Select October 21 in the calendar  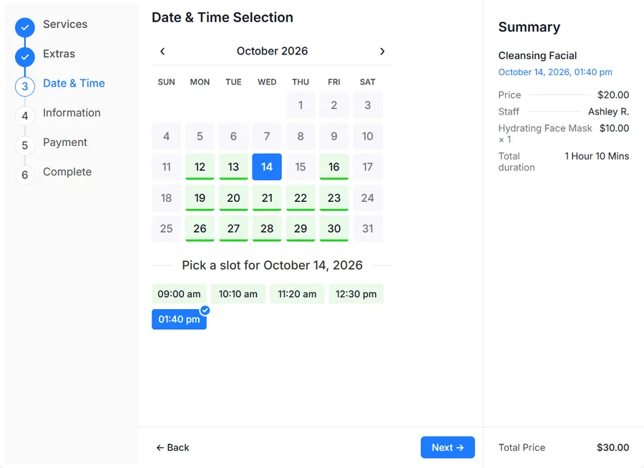267,198
